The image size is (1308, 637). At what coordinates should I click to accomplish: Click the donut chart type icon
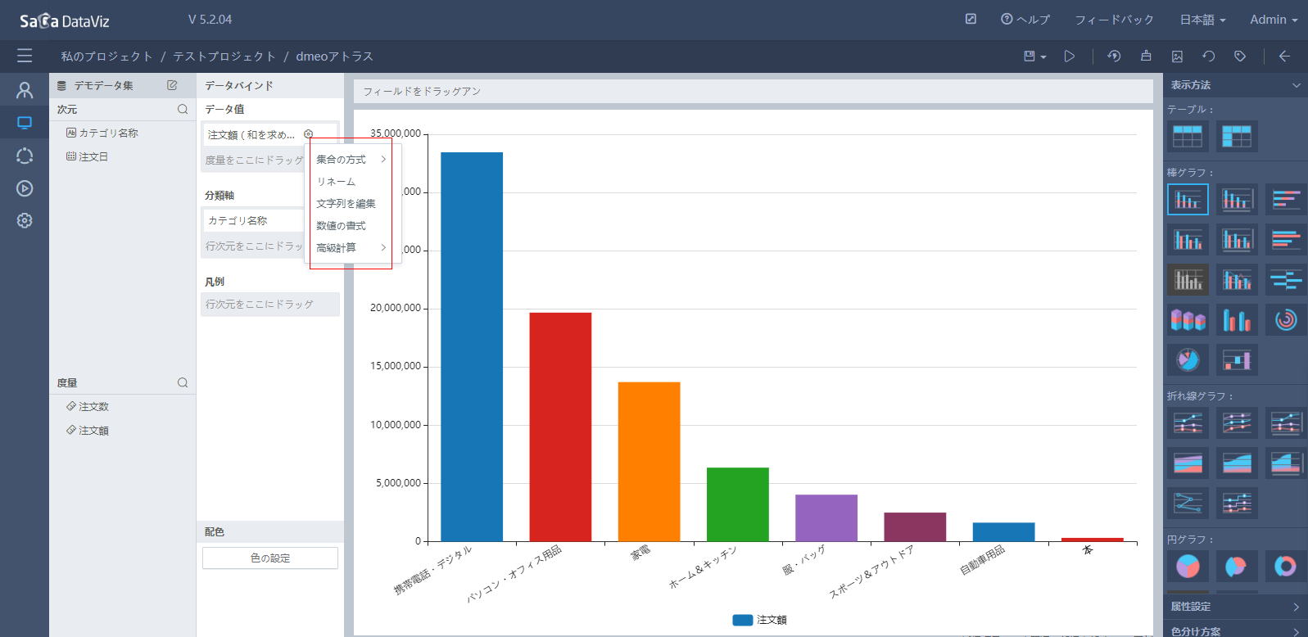pyautogui.click(x=1285, y=566)
